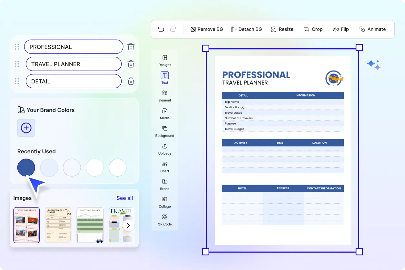
Task: Expand more image templates with the chevron arrow
Action: pyautogui.click(x=128, y=226)
